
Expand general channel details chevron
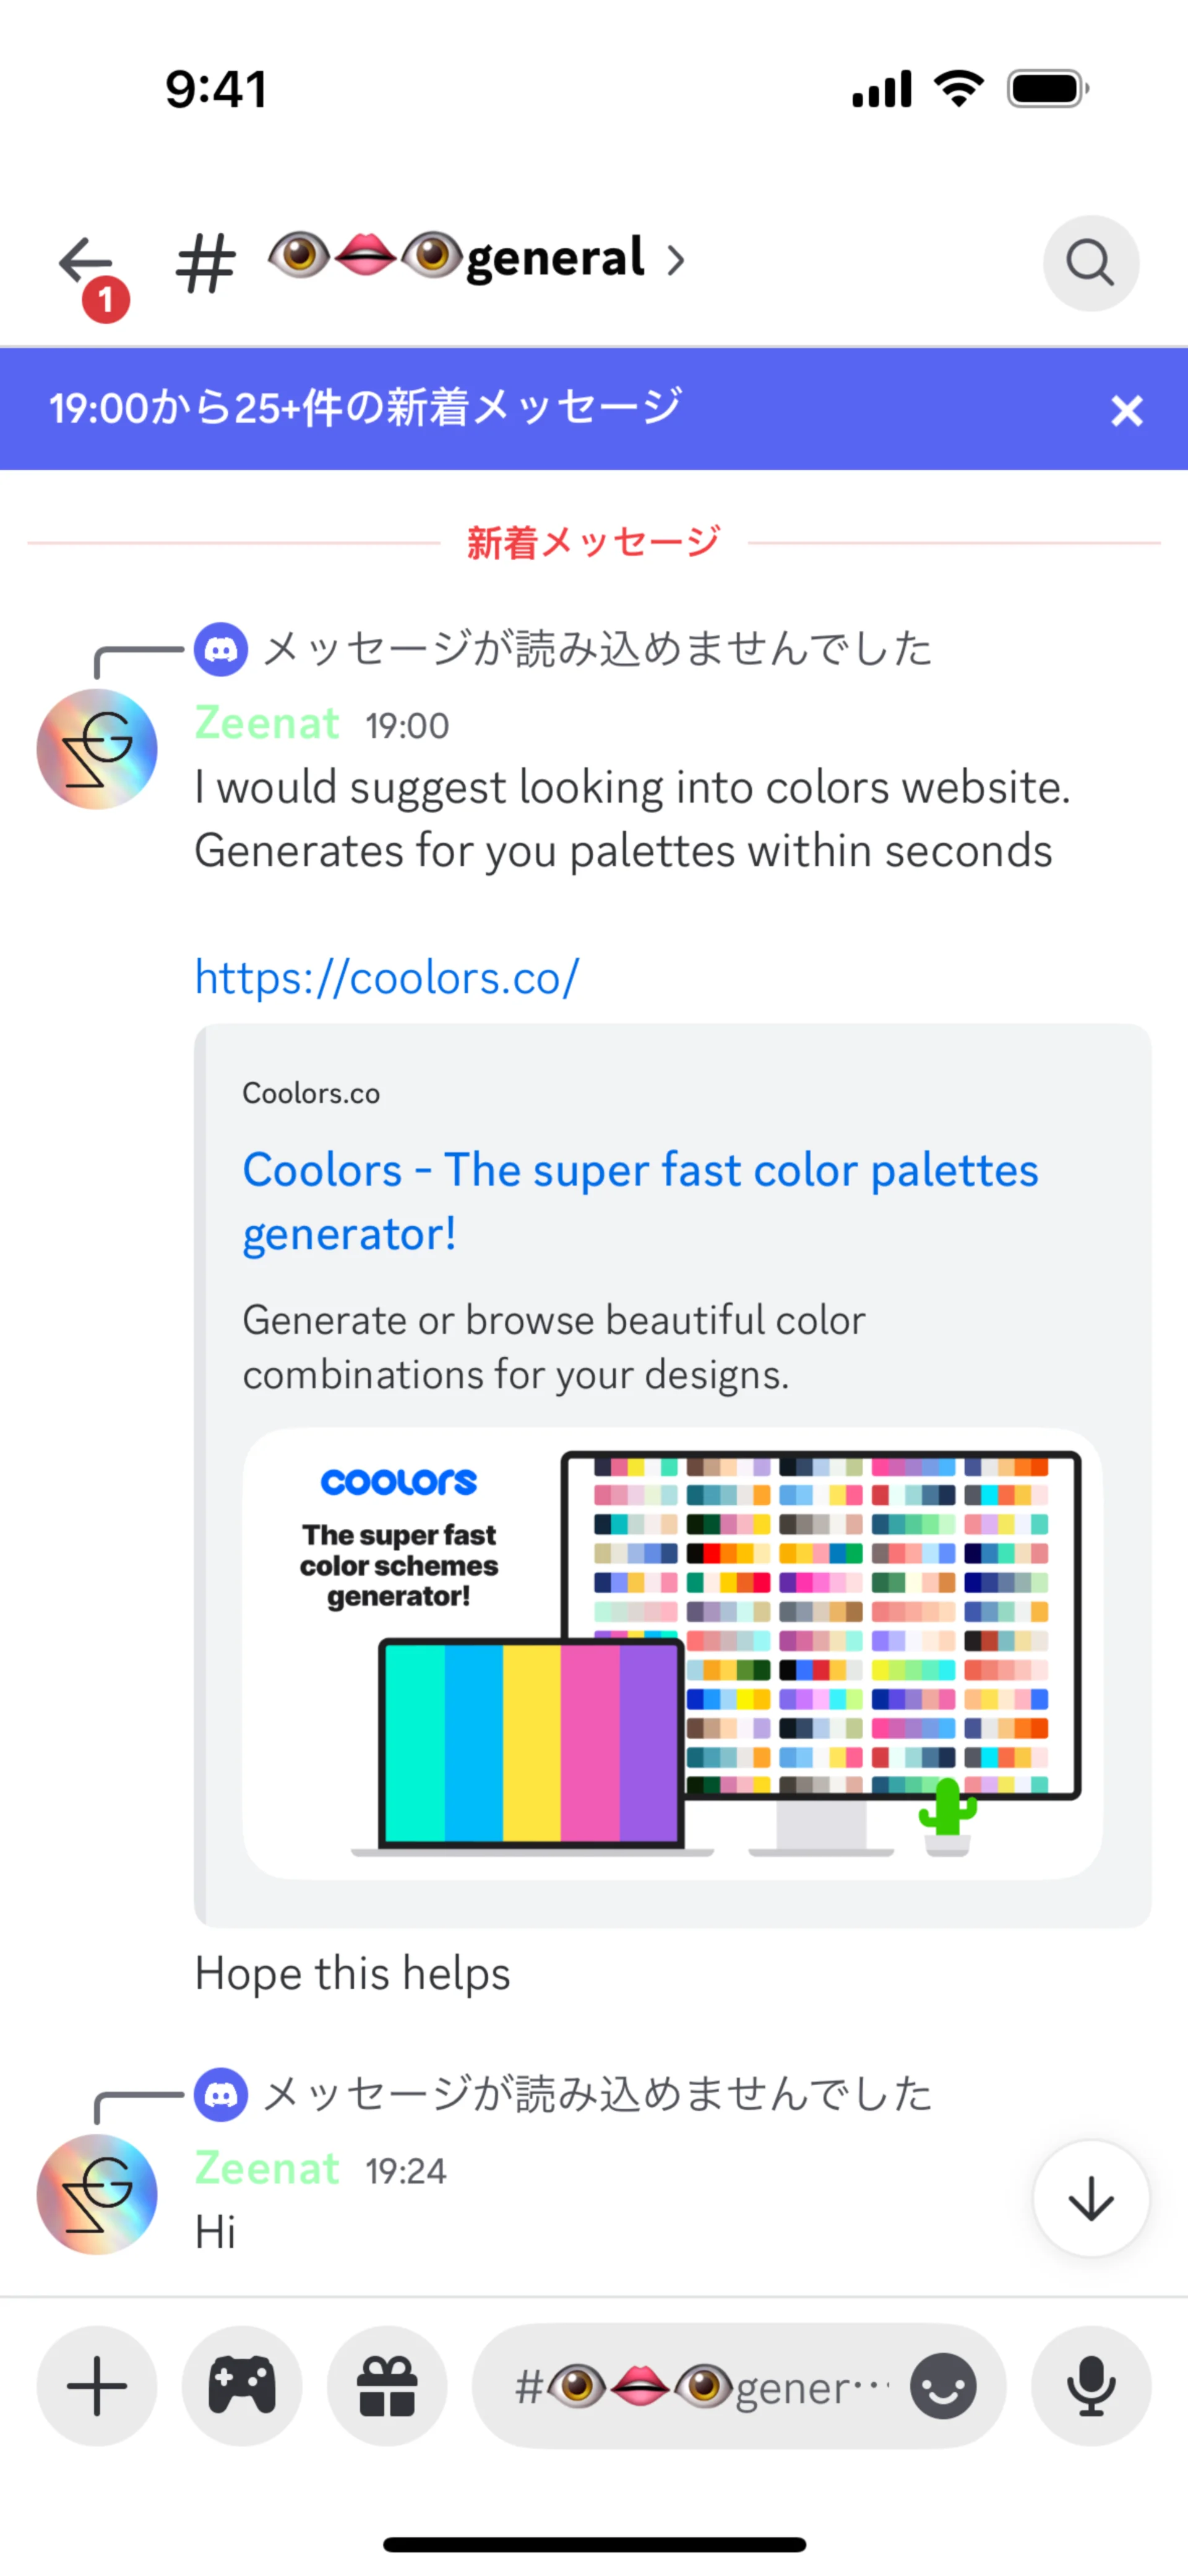[x=677, y=261]
